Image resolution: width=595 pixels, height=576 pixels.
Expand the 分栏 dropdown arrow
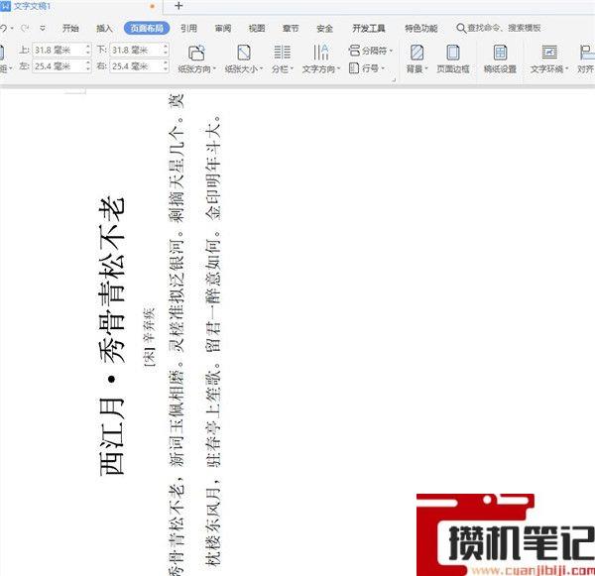pos(293,69)
